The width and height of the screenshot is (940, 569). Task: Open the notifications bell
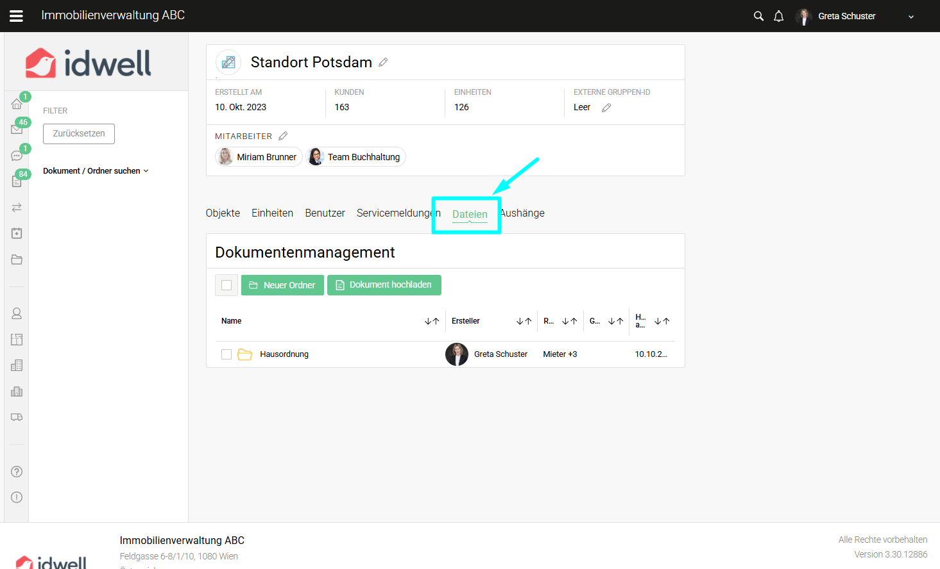778,16
